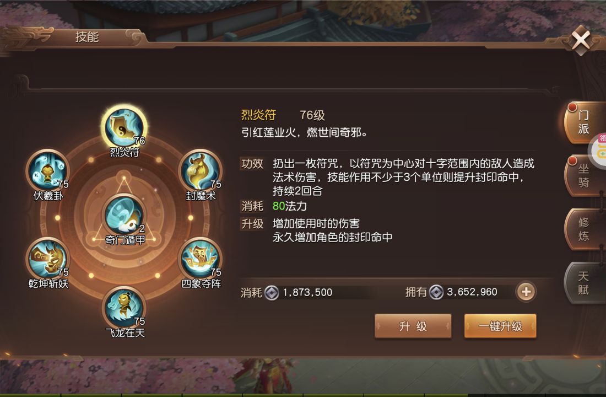Image resolution: width=606 pixels, height=397 pixels.
Task: Close the 技能 panel
Action: 581,40
